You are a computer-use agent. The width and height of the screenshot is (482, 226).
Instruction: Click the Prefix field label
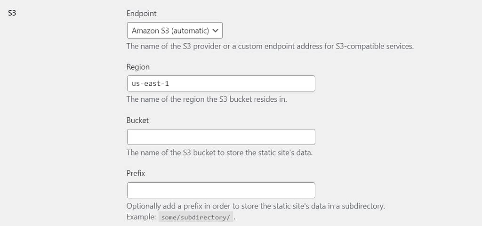click(x=136, y=173)
